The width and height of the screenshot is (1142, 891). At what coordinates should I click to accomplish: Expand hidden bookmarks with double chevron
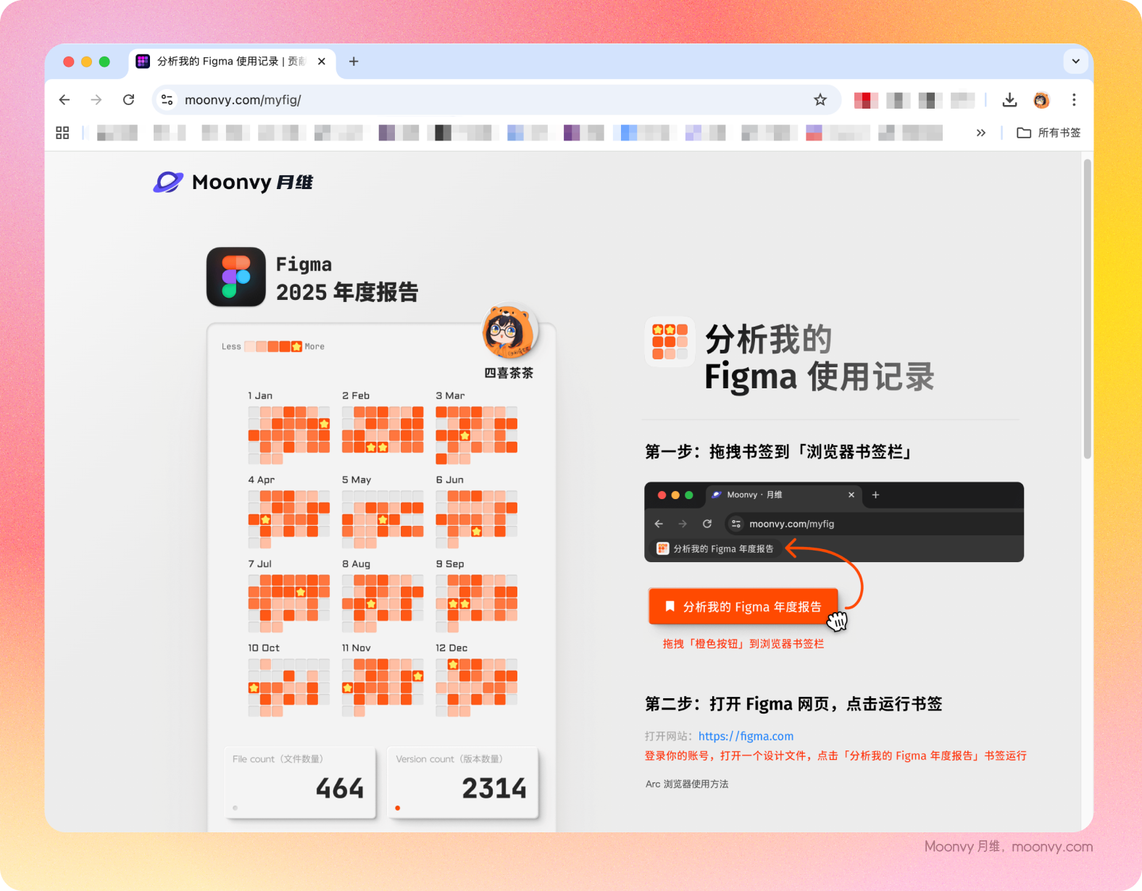(x=980, y=133)
